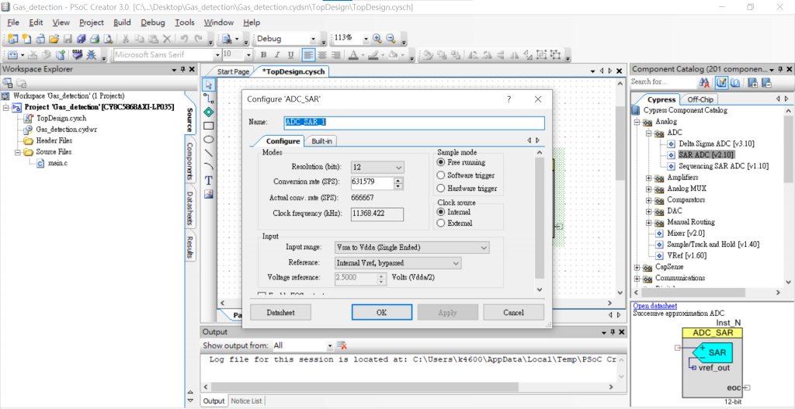Collapse all catalog nodes icon
This screenshot has height=409, width=795.
pos(766,82)
